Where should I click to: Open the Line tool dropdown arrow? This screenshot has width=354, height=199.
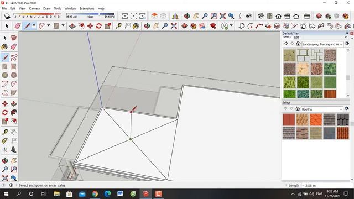pyautogui.click(x=34, y=26)
